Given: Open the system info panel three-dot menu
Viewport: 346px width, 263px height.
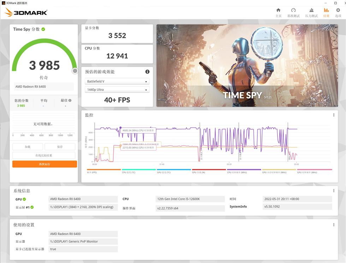Looking at the screenshot, I should (334, 191).
